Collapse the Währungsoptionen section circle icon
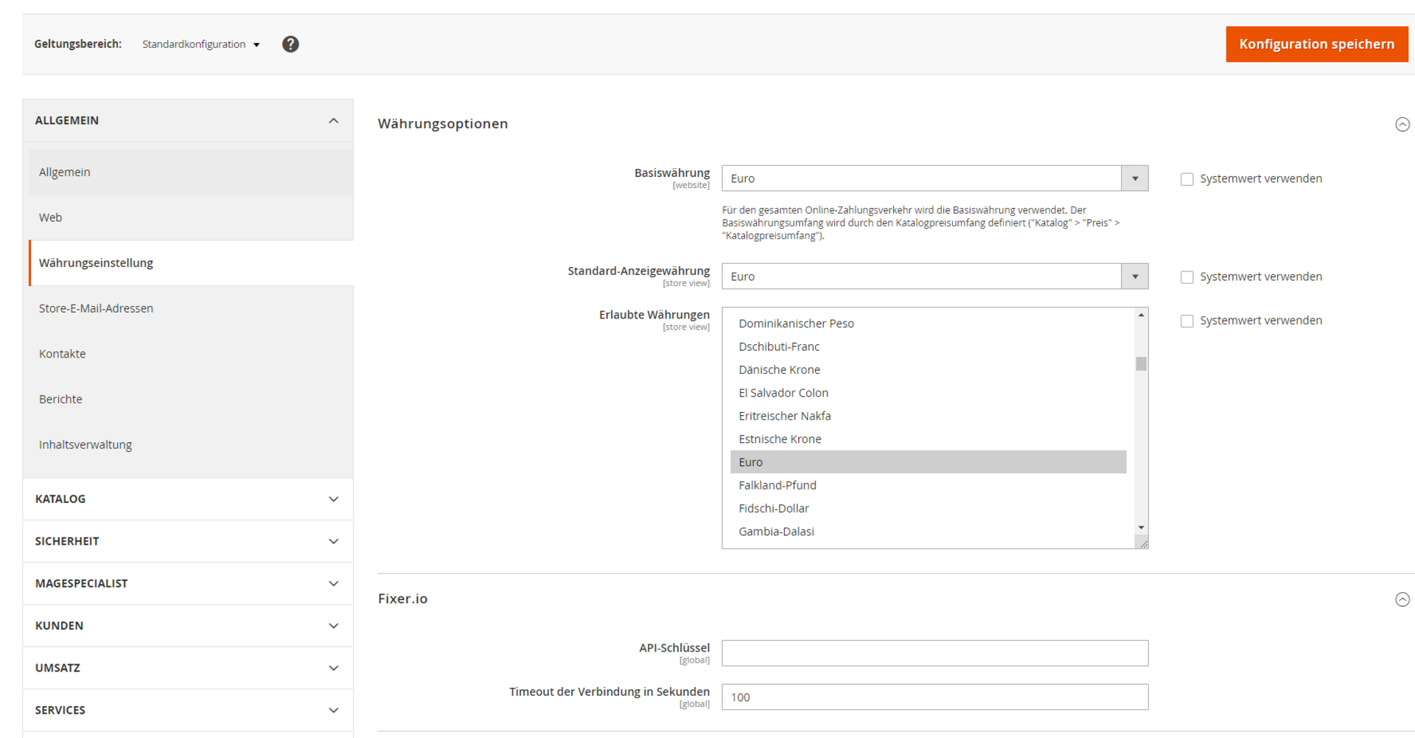 tap(1402, 125)
